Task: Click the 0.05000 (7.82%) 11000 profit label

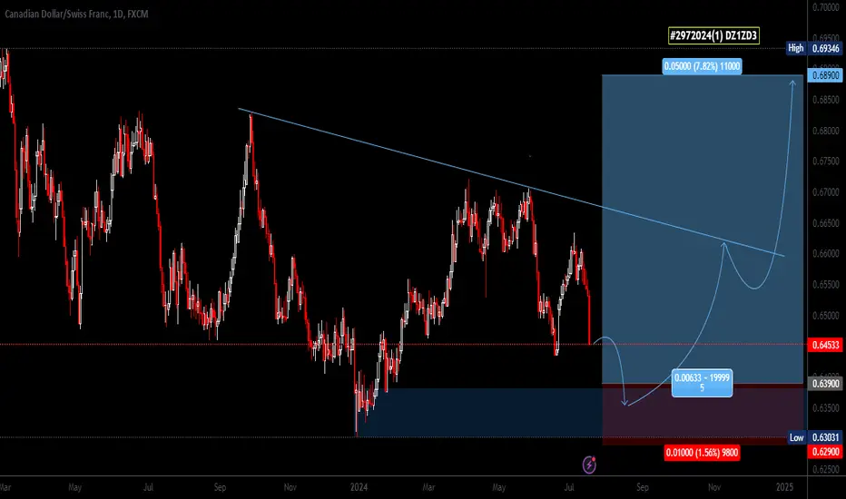Action: pos(702,66)
